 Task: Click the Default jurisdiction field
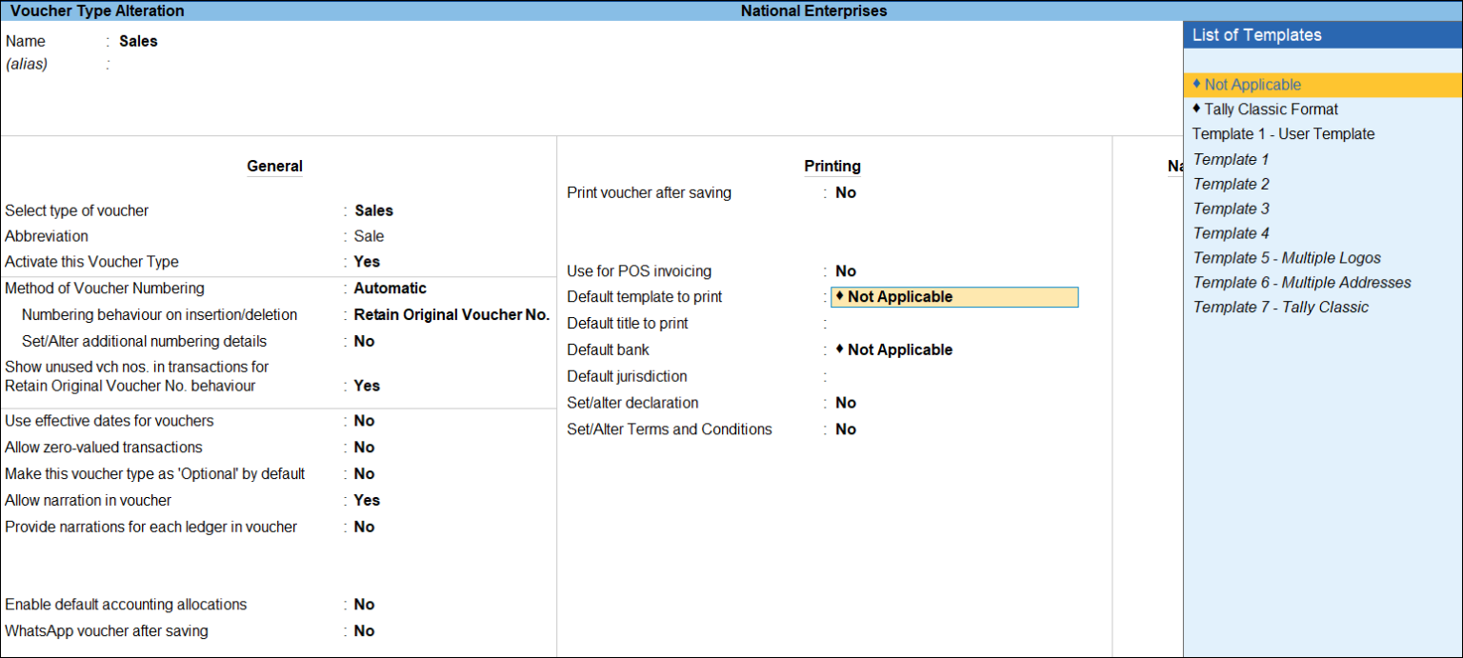click(954, 377)
